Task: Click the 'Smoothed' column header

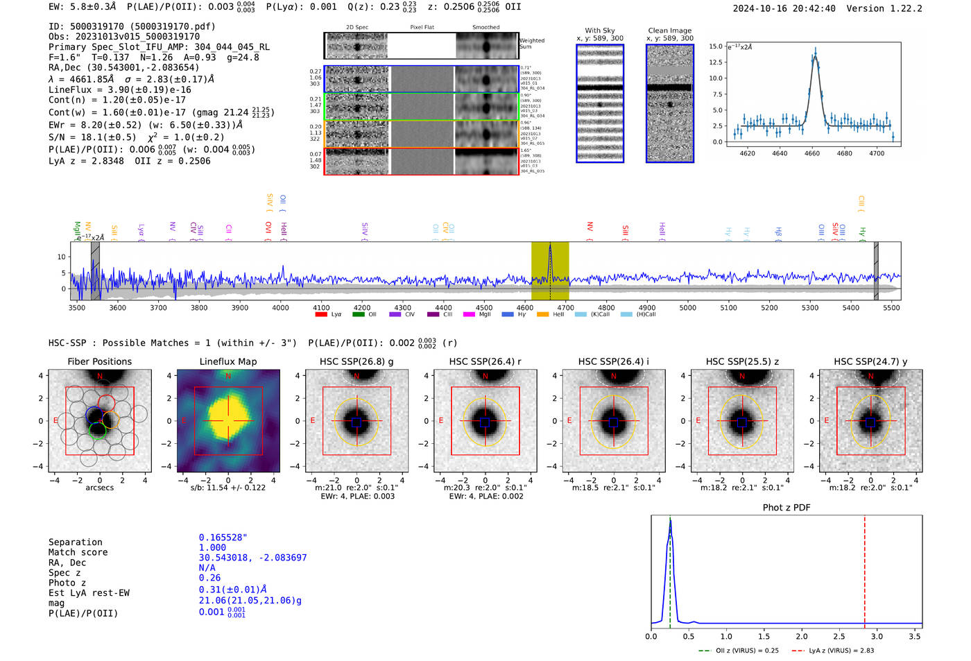Action: point(486,28)
